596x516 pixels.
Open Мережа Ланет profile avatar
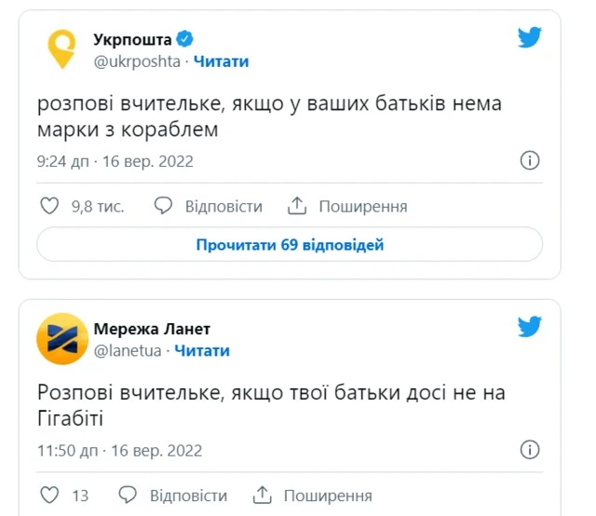tap(62, 339)
